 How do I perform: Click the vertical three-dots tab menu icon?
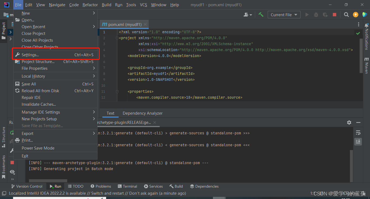(x=358, y=24)
